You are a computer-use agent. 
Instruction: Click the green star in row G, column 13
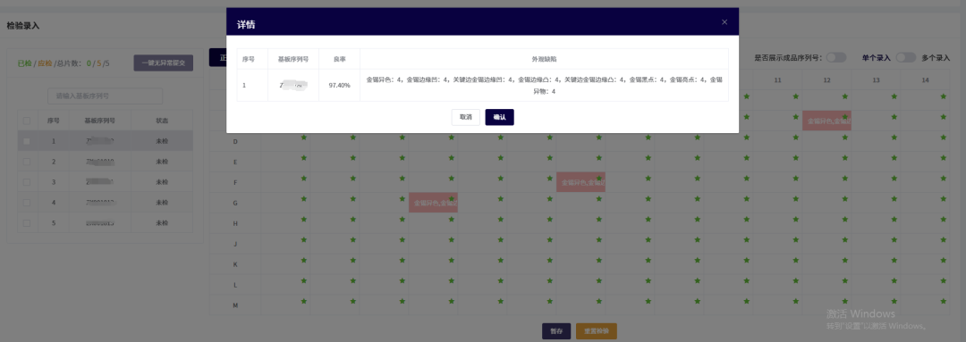[x=894, y=198]
